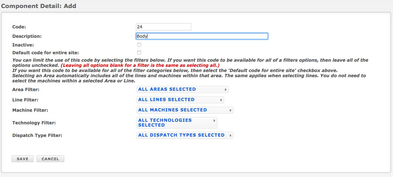Image resolution: width=393 pixels, height=177 pixels.
Task: Expand the All Lines Selected dropdown
Action: tap(180, 100)
